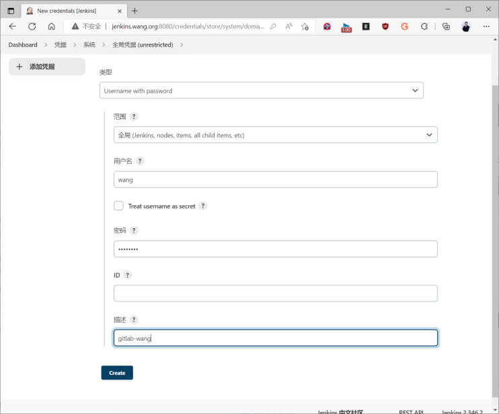Open the Username with password type dropdown

(x=262, y=90)
